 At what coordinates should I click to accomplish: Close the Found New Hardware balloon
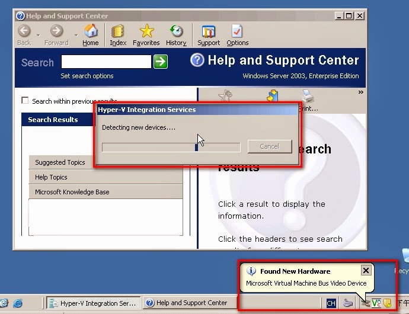pos(366,270)
